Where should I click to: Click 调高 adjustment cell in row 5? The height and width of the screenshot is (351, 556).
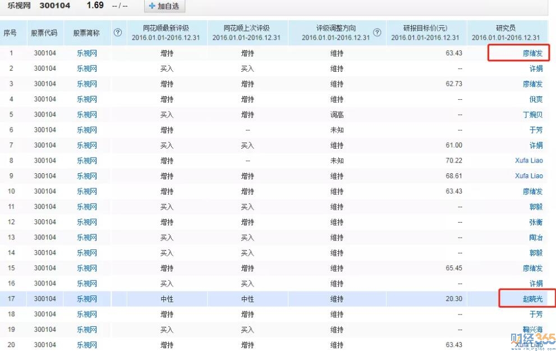[x=337, y=114]
